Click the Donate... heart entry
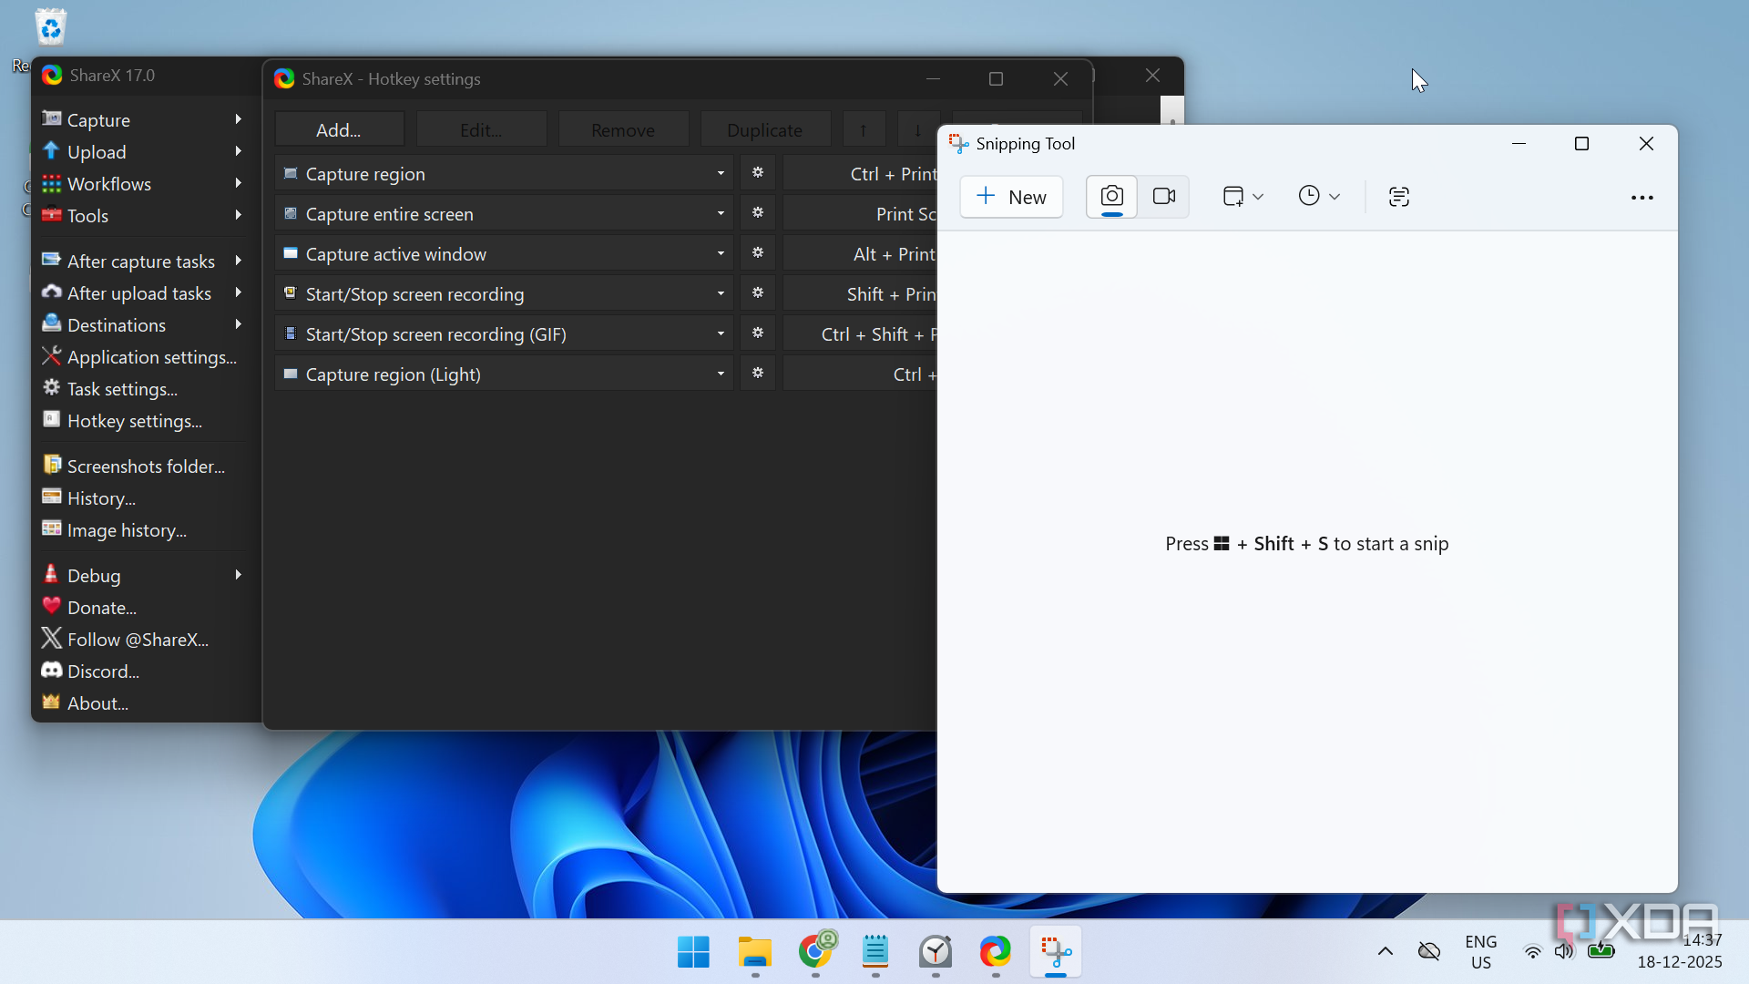 (143, 607)
